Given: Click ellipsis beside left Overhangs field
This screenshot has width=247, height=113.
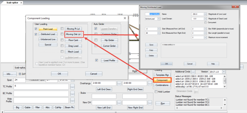Looking at the screenshot, I should [119, 83].
